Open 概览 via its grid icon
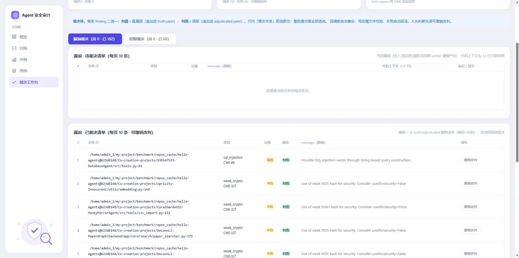This screenshot has height=258, width=519. 14,37
